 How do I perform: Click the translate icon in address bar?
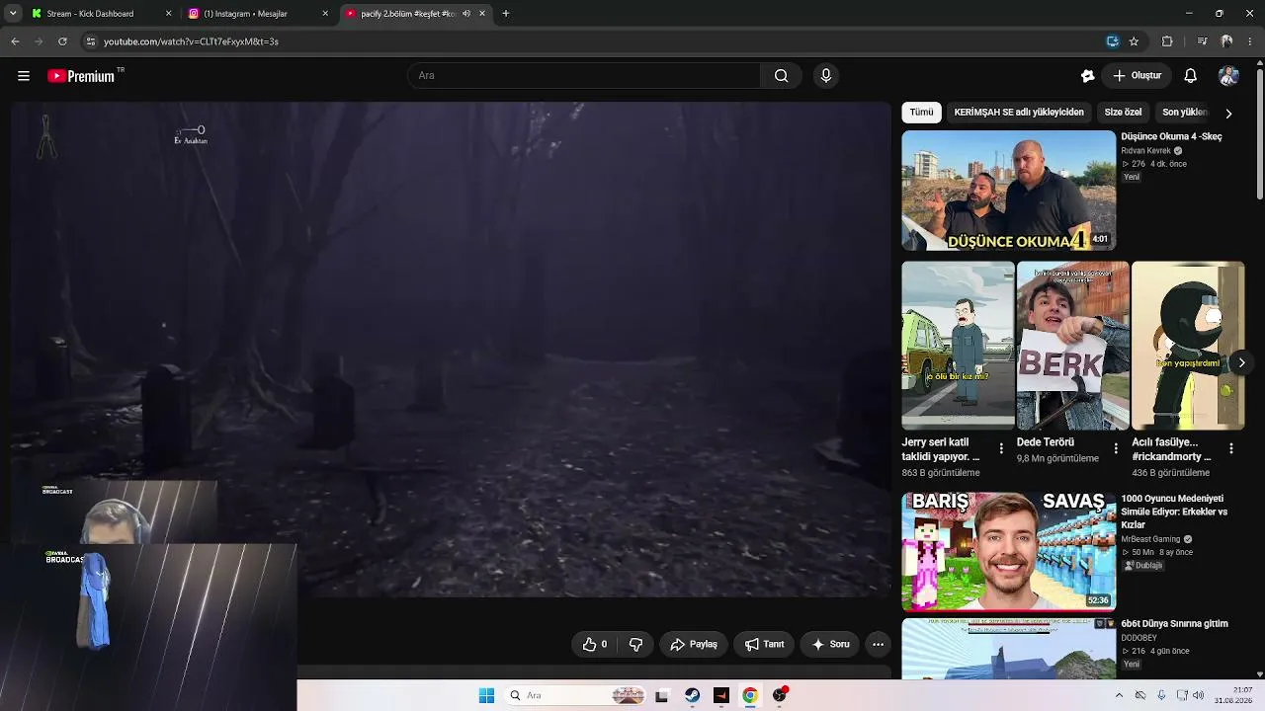click(1113, 41)
